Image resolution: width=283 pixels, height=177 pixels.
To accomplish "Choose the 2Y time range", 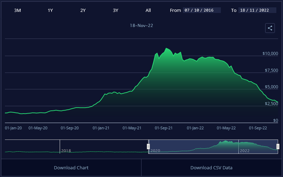I will (83, 10).
